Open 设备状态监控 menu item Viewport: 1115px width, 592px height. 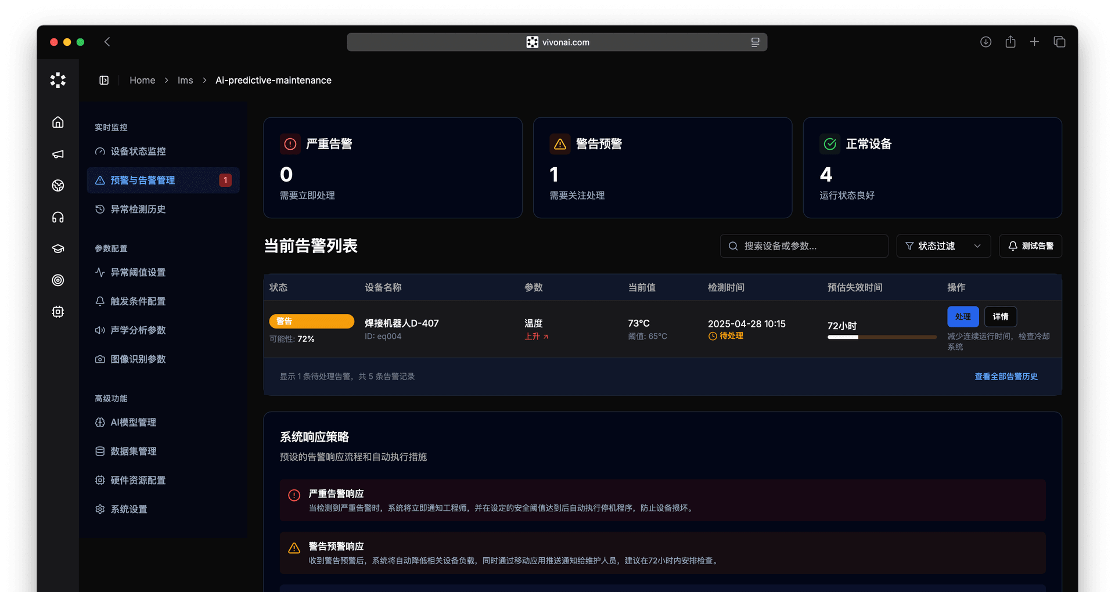click(x=138, y=151)
